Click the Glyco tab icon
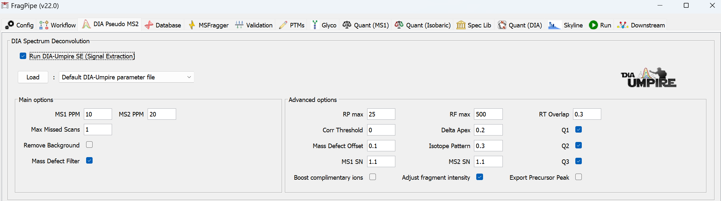Viewport: 721px width, 201px height. tap(315, 25)
